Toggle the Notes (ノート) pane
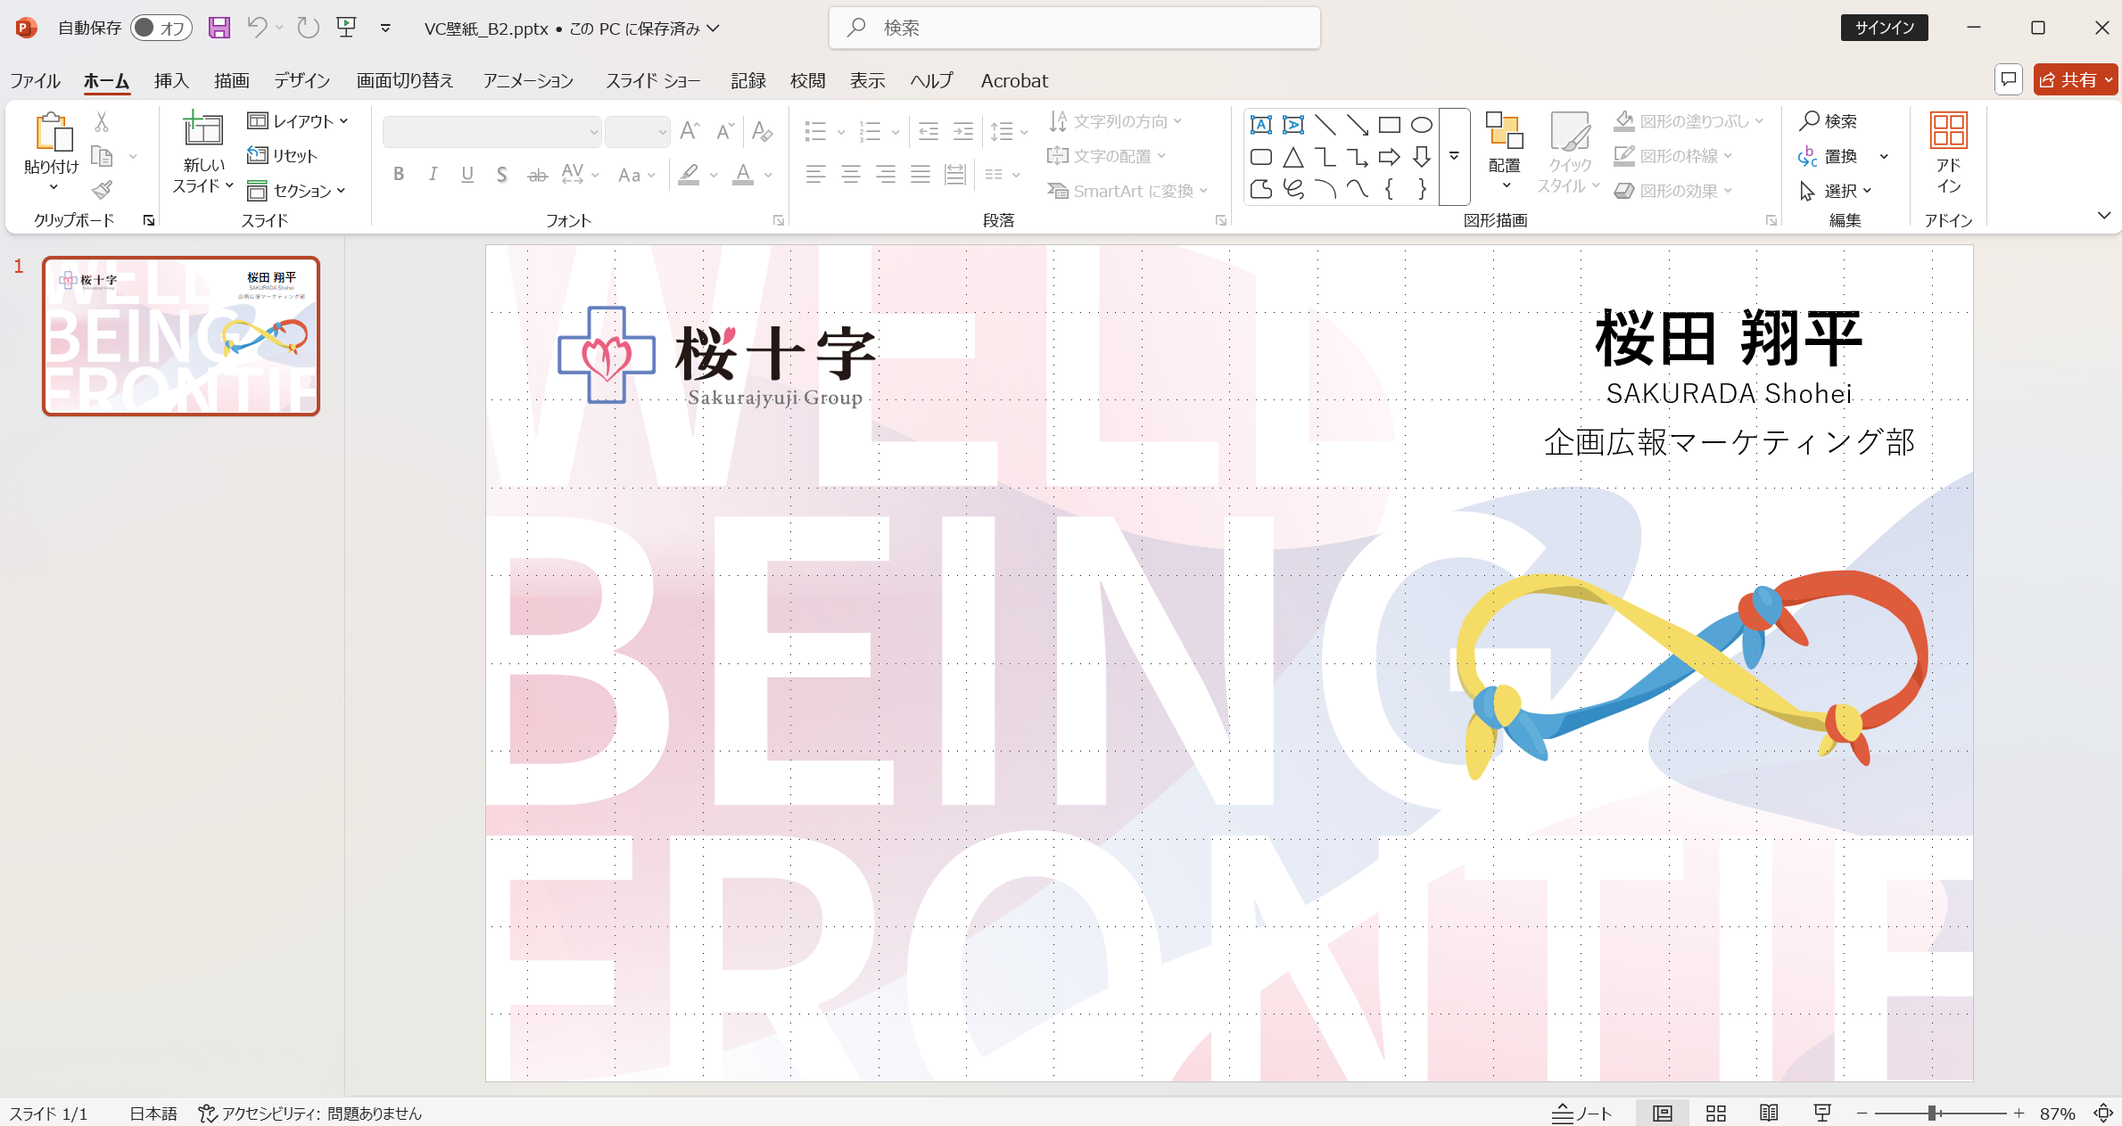Viewport: 2122px width, 1126px height. [1582, 1113]
